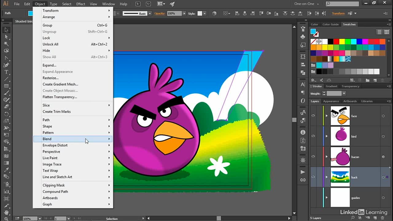Select the Hand tool
Image resolution: width=393 pixels, height=221 pixels.
[x=6, y=212]
